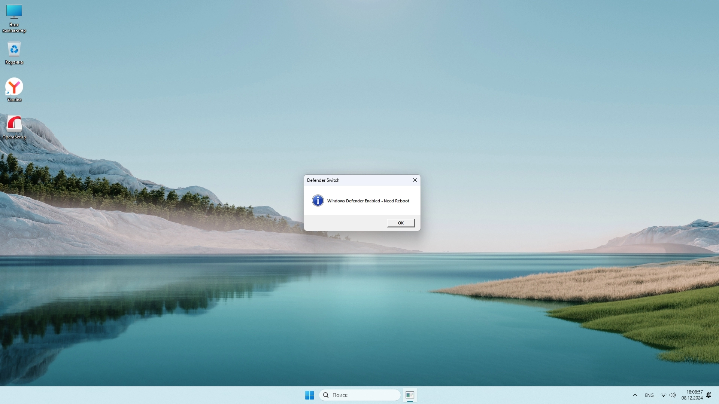Viewport: 719px width, 404px height.
Task: Expand the hidden tray icons chevron
Action: [x=635, y=395]
